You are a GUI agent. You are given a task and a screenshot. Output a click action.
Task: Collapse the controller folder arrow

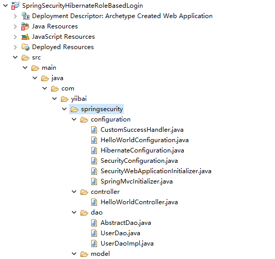pos(74,192)
